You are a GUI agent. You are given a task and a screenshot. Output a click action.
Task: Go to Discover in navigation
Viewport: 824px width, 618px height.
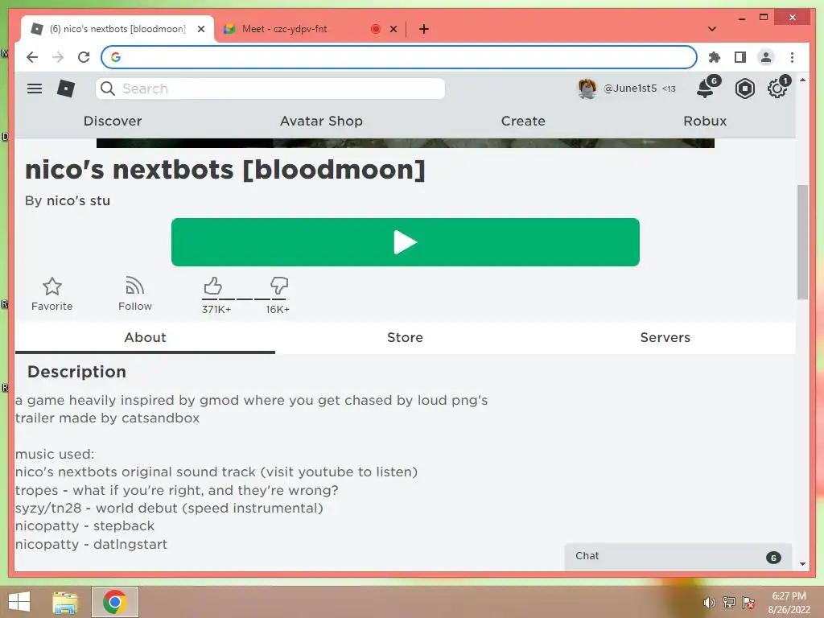click(113, 121)
